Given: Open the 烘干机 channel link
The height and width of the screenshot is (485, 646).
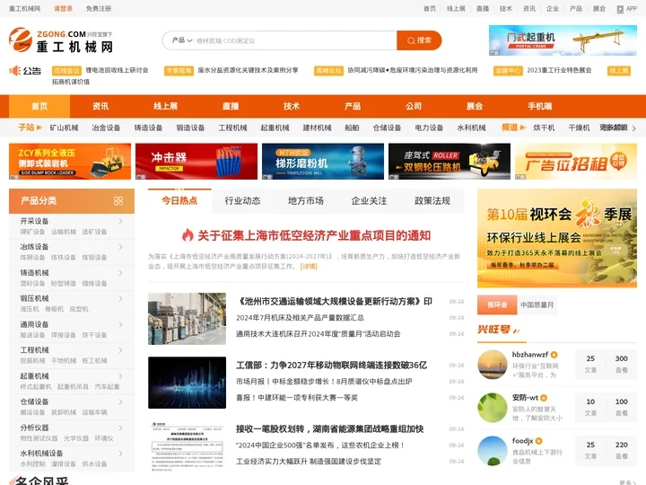Looking at the screenshot, I should pyautogui.click(x=544, y=128).
